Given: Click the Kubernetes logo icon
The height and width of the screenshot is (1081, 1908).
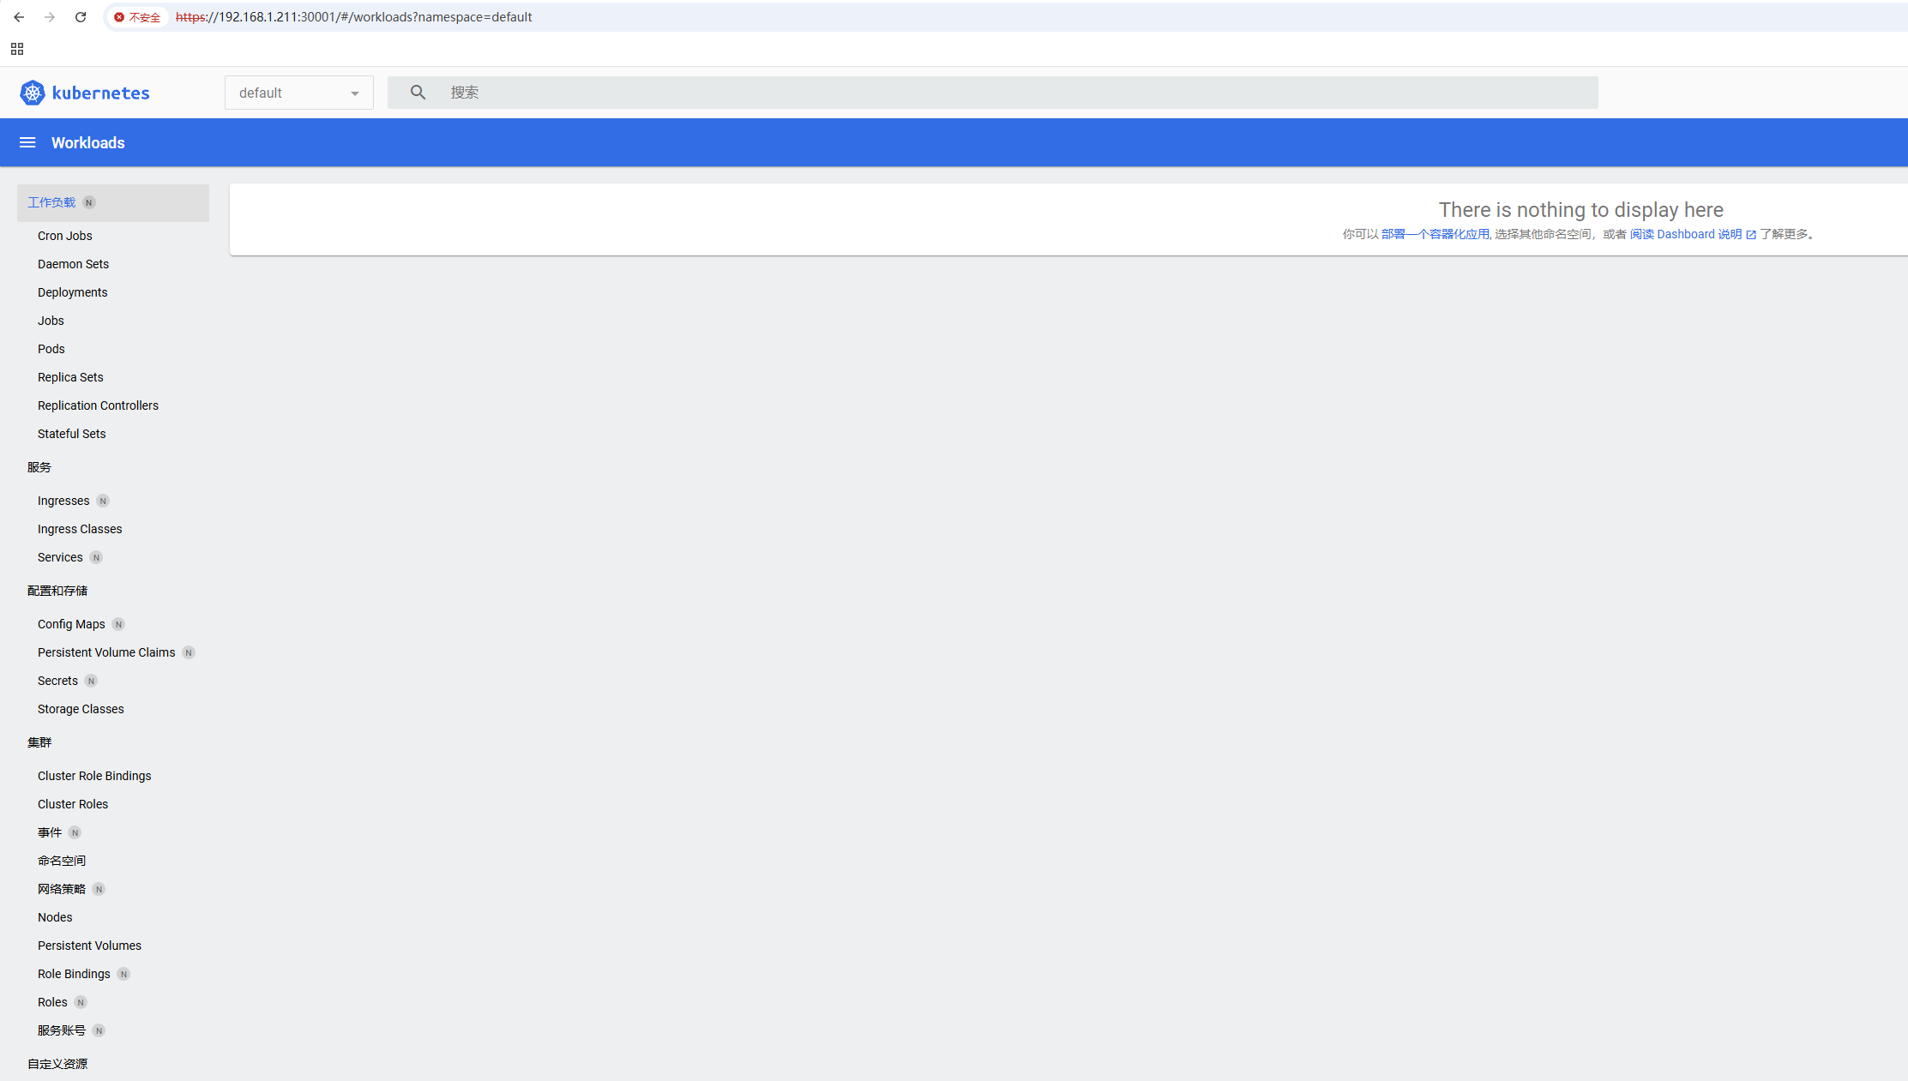Looking at the screenshot, I should (33, 93).
